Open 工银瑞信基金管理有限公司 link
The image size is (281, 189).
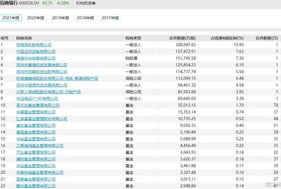pyautogui.click(x=40, y=146)
